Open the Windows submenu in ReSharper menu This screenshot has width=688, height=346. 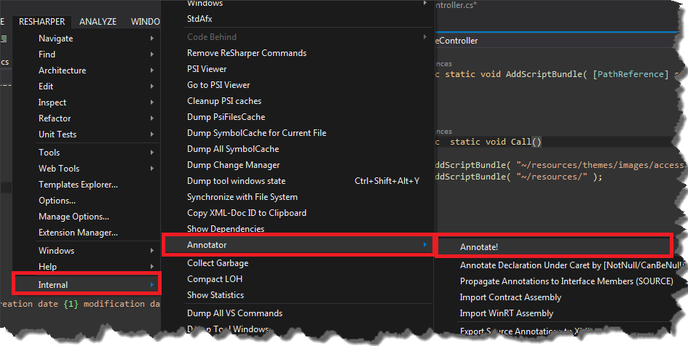[x=86, y=251]
